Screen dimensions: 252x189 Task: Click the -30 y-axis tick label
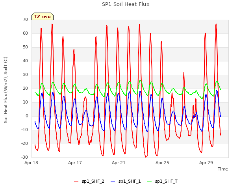click(24, 157)
